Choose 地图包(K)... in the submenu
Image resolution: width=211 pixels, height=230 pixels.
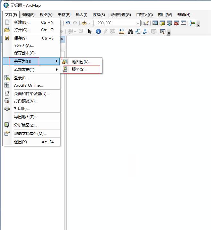(81, 62)
